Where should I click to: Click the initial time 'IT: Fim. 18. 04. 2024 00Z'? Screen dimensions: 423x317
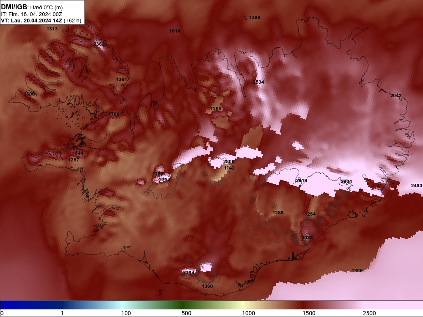(32, 14)
